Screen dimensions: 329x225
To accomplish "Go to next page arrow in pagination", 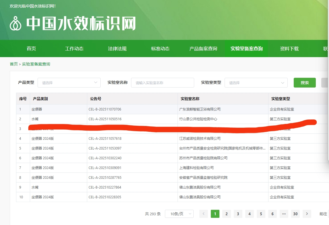I will (x=307, y=214).
